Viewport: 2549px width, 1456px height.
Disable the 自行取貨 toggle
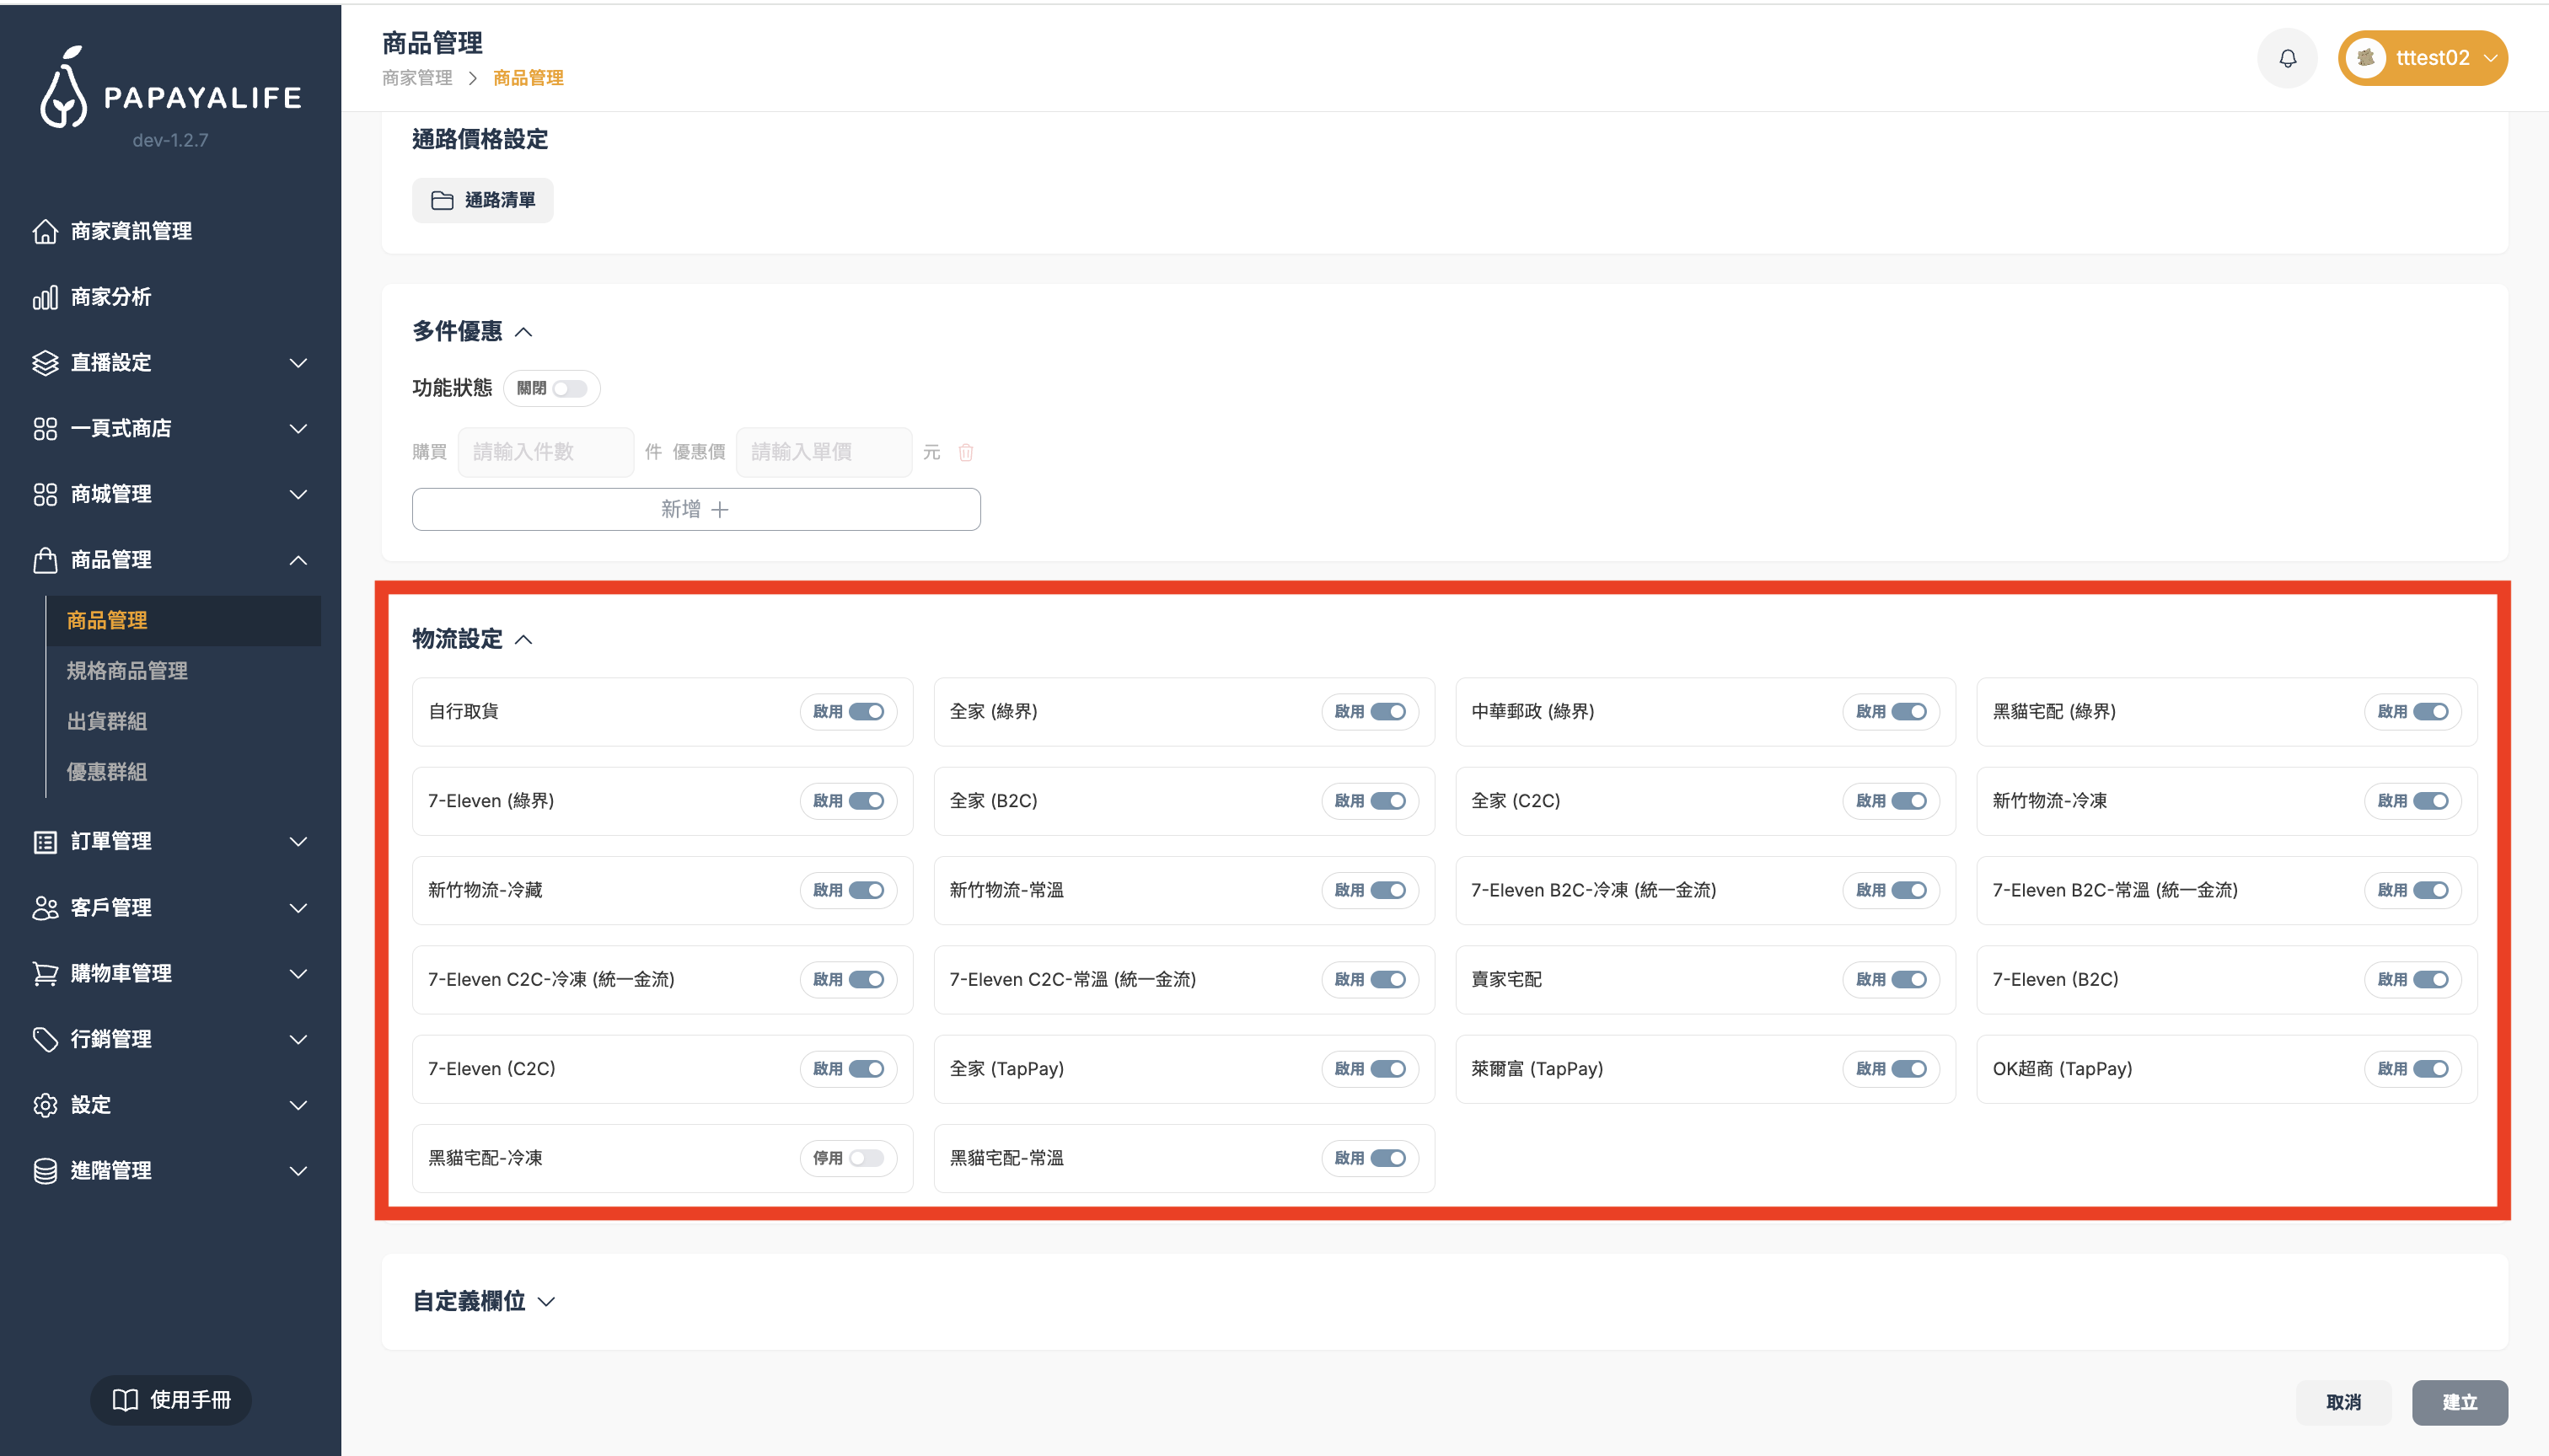[866, 712]
